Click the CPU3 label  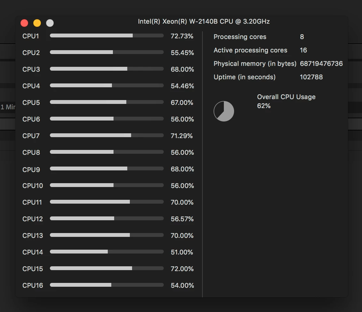click(31, 69)
